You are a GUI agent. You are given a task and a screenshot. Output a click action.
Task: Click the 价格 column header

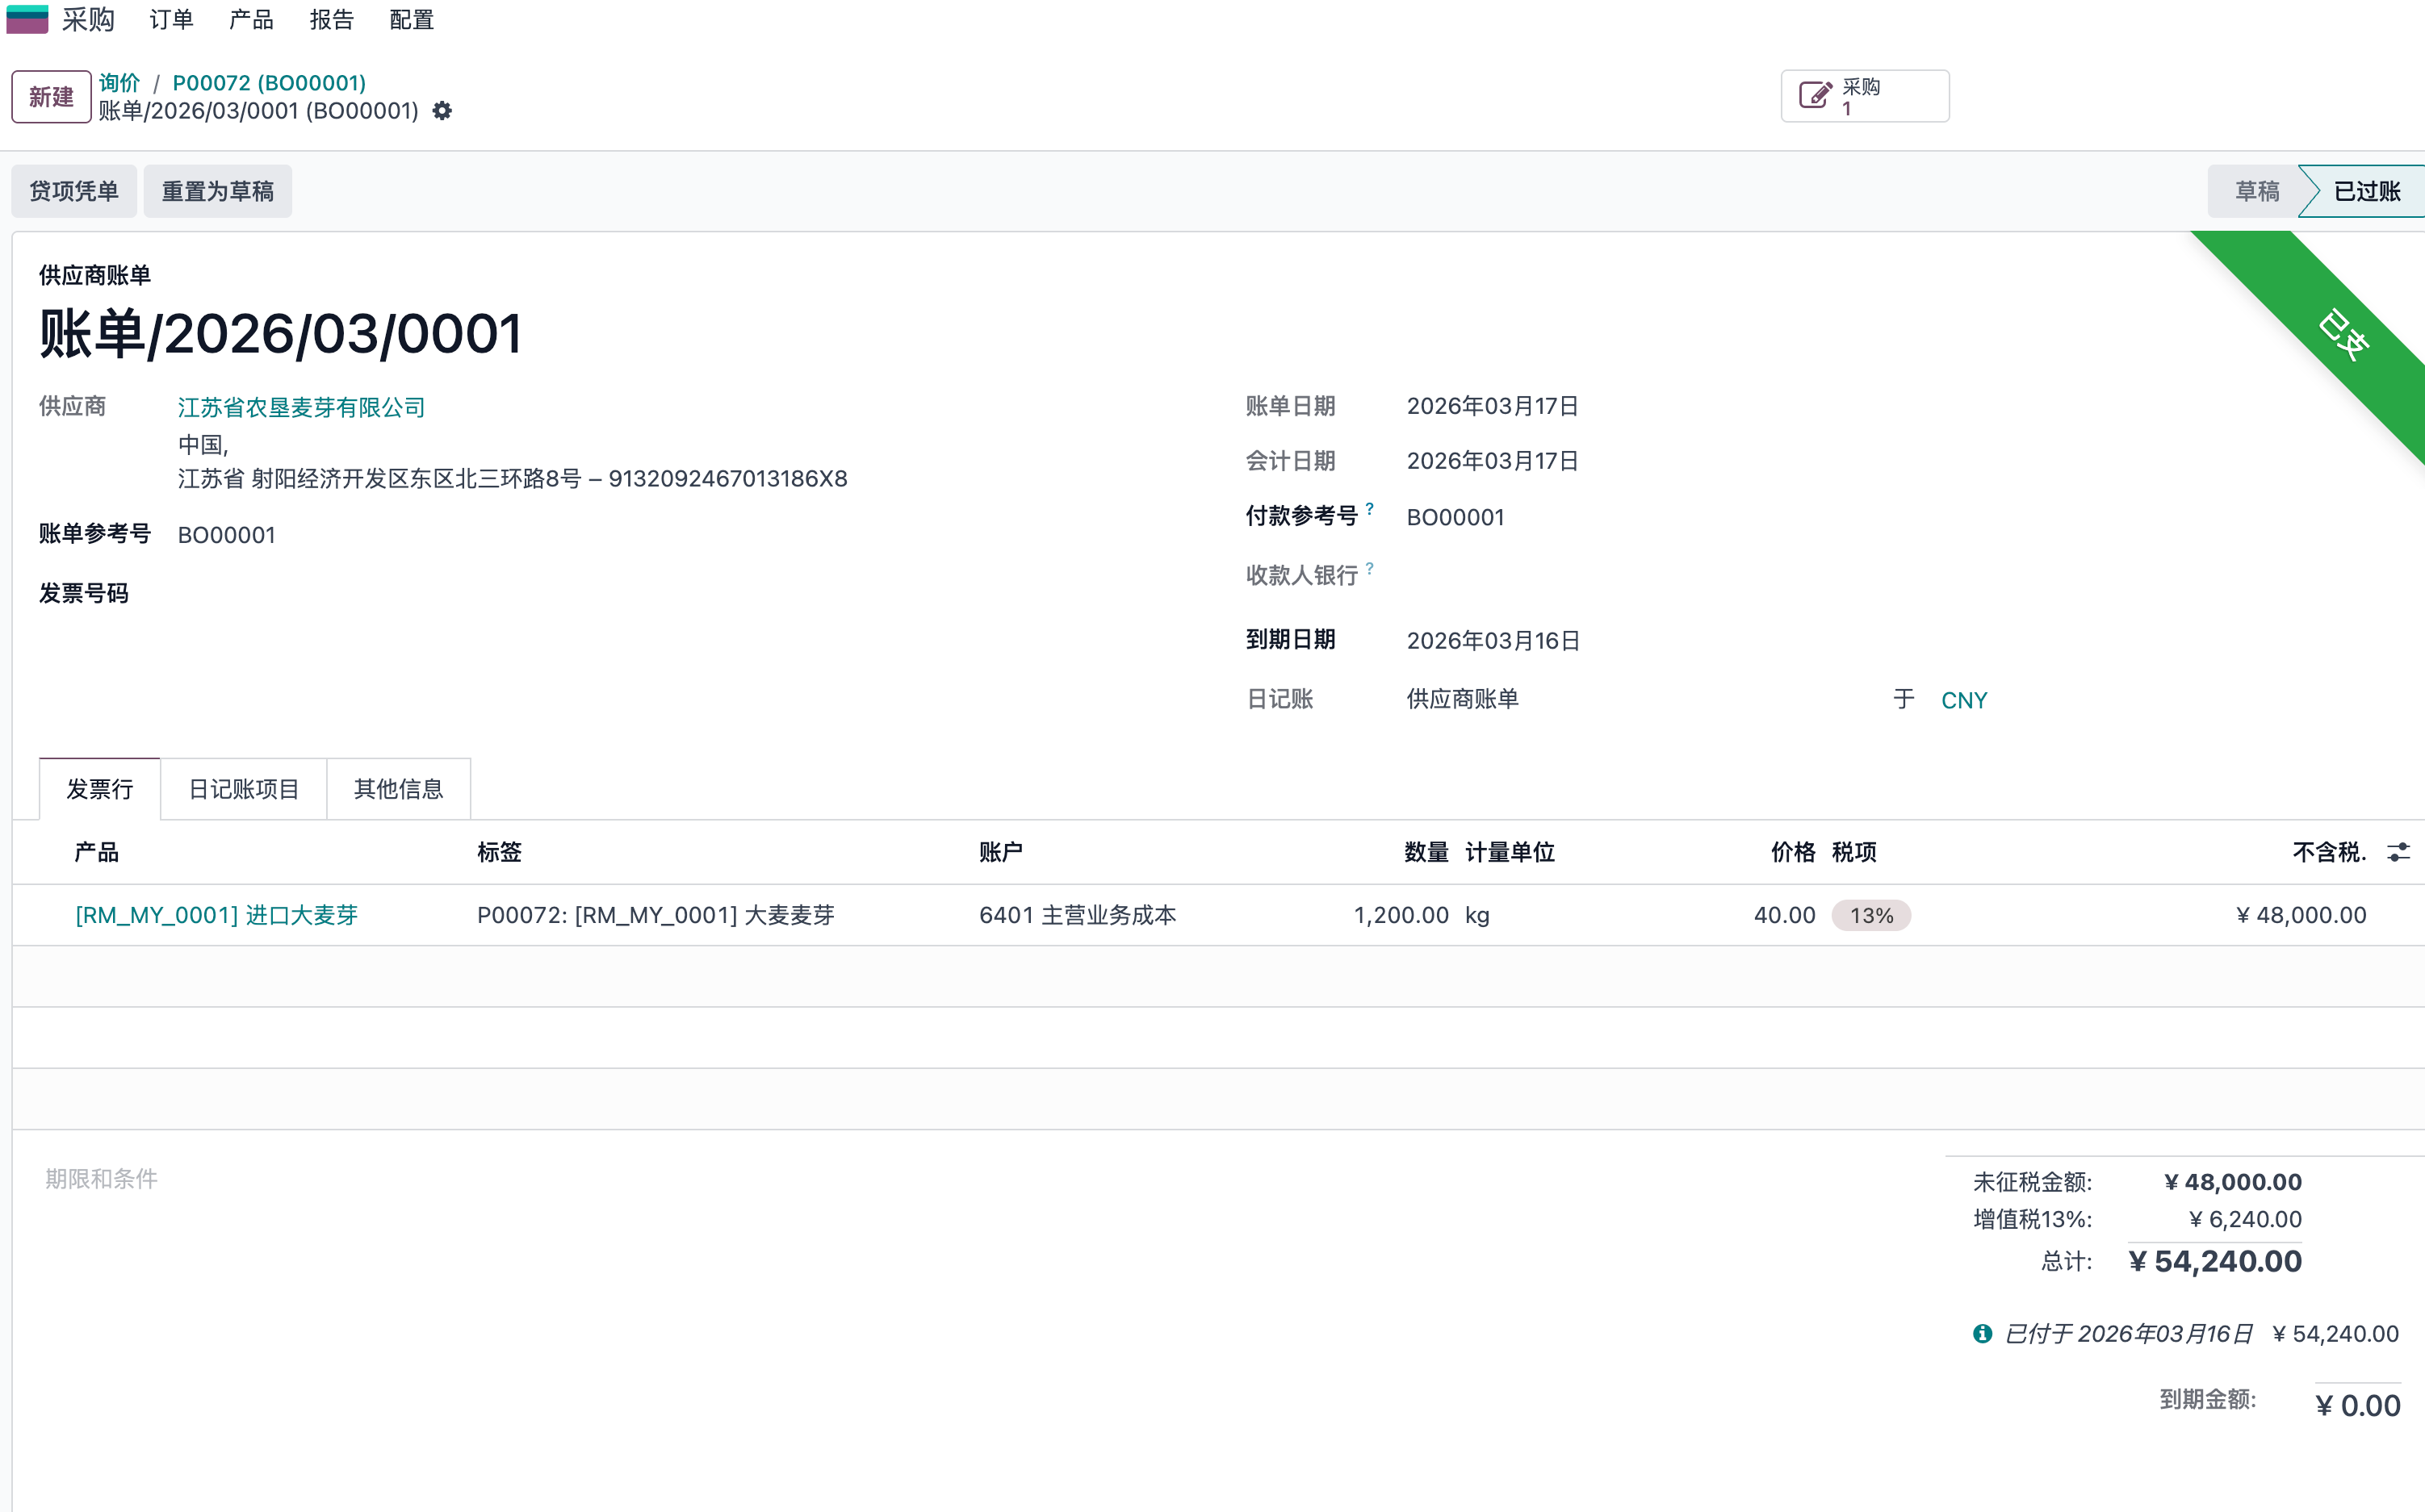click(x=1793, y=852)
